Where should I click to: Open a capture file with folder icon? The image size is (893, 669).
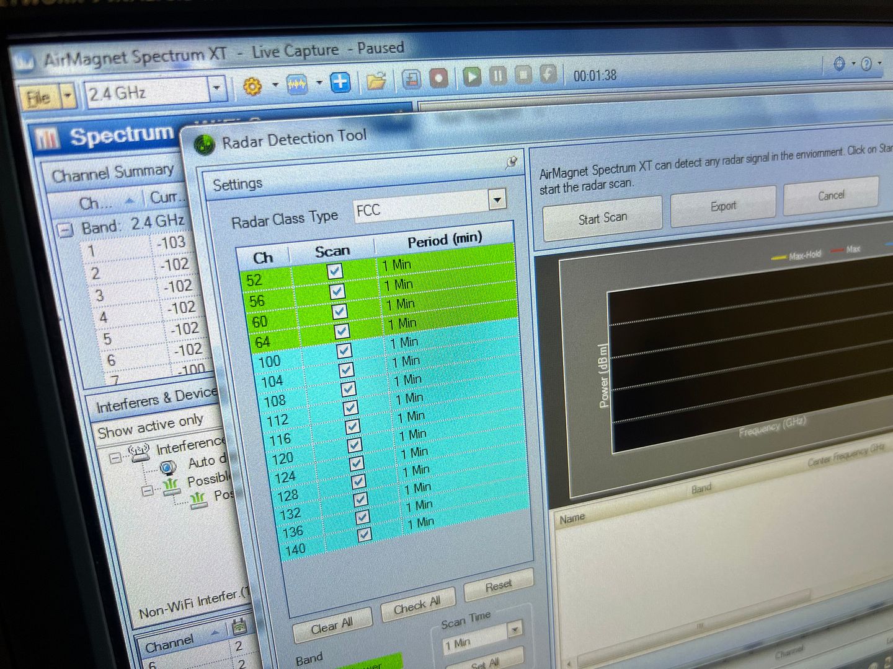tap(376, 81)
